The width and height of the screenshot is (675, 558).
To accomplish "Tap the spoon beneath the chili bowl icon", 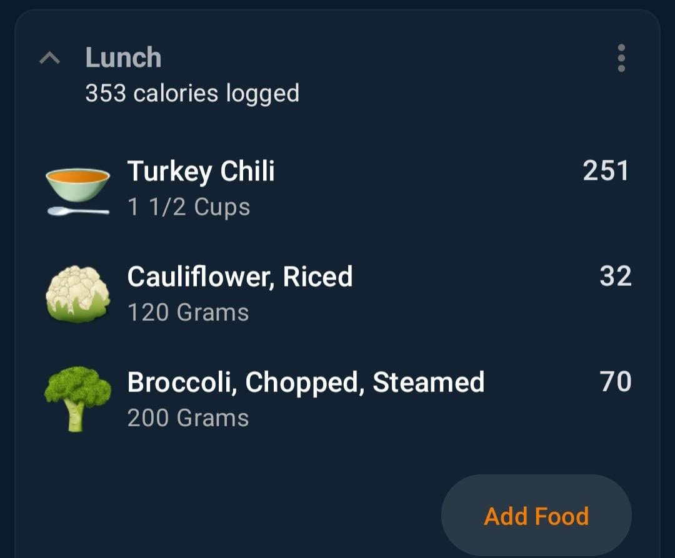I will pyautogui.click(x=78, y=211).
